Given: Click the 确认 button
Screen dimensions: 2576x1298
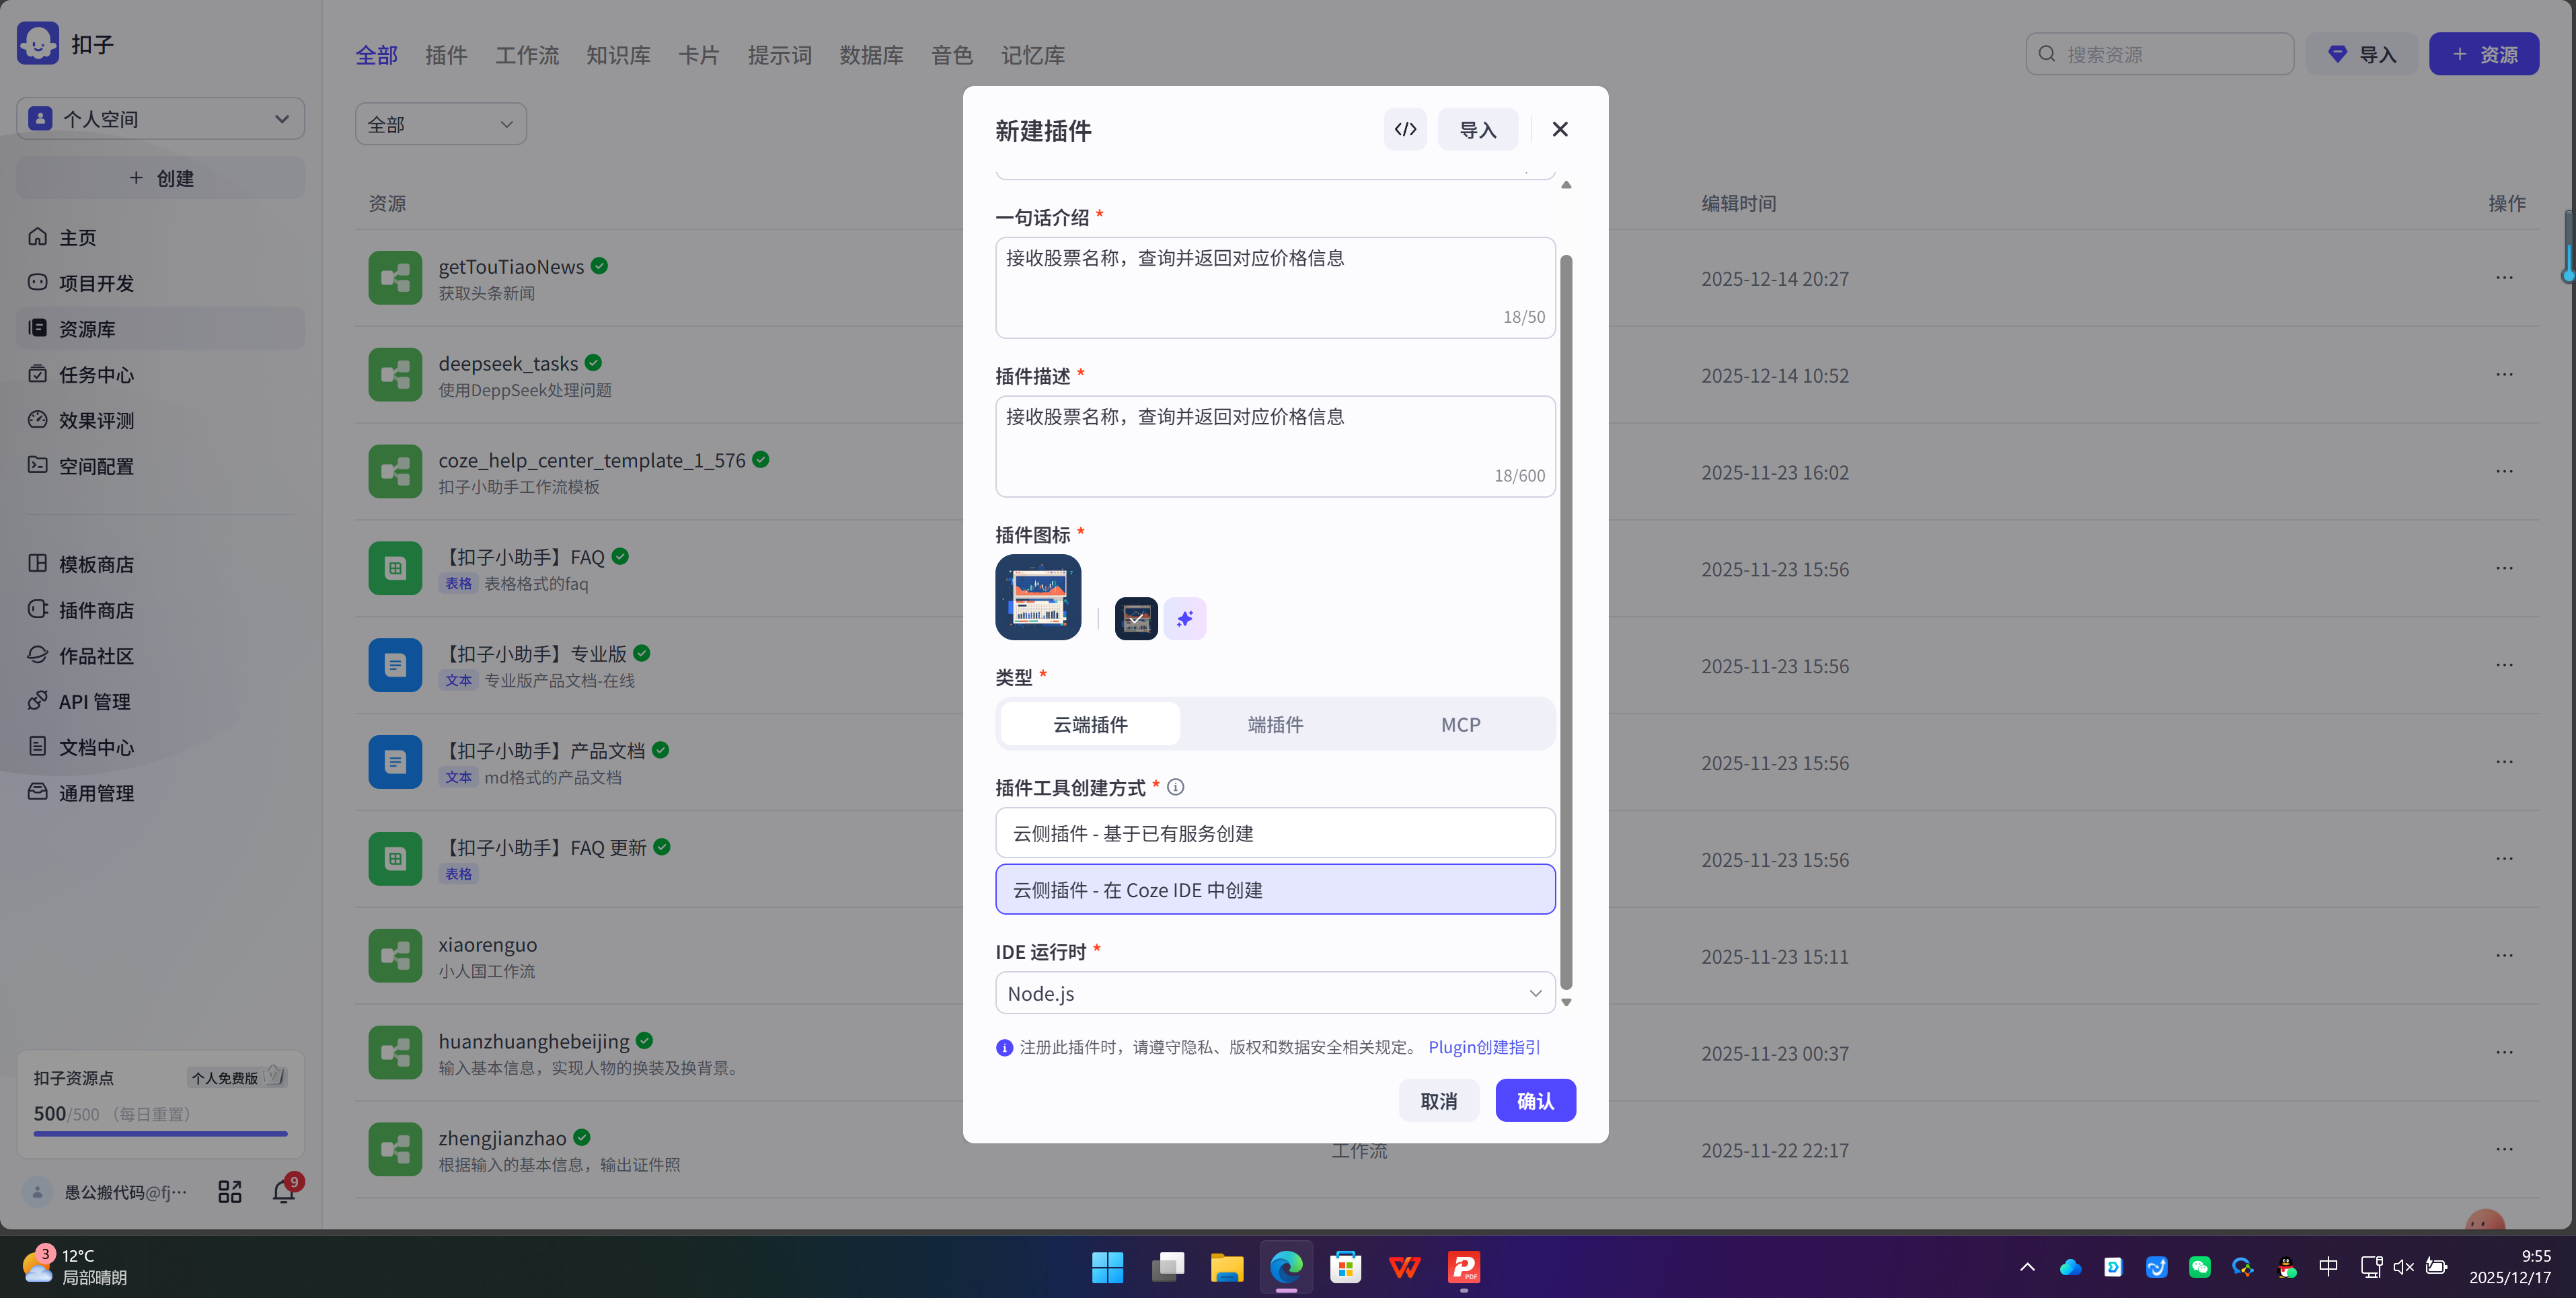Looking at the screenshot, I should click(x=1535, y=1101).
